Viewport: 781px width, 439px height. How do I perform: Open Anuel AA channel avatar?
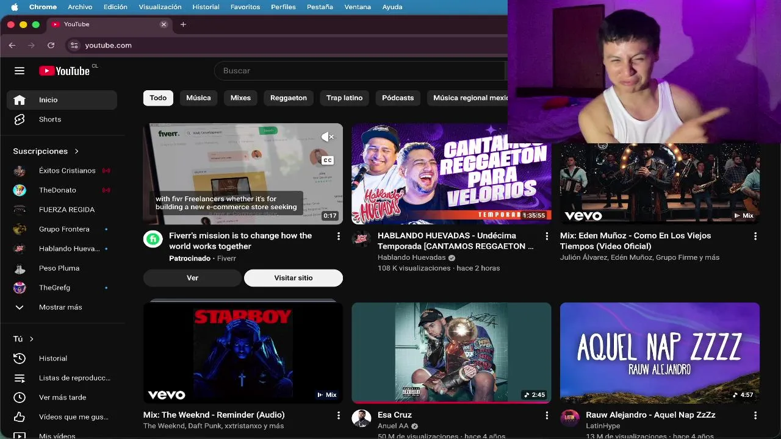pyautogui.click(x=361, y=419)
